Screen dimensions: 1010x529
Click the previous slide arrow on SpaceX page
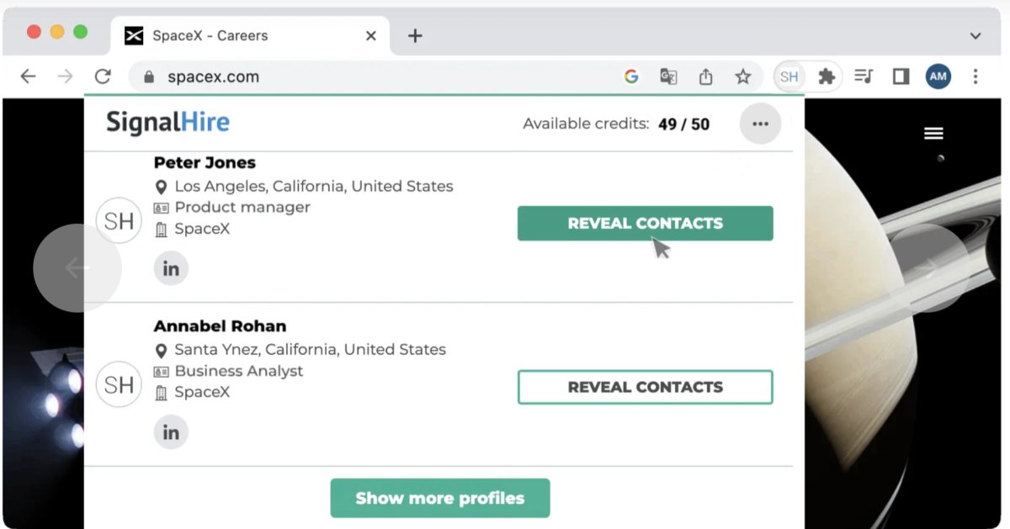[77, 268]
